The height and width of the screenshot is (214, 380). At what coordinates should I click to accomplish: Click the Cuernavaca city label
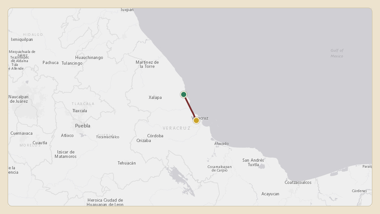(x=22, y=133)
